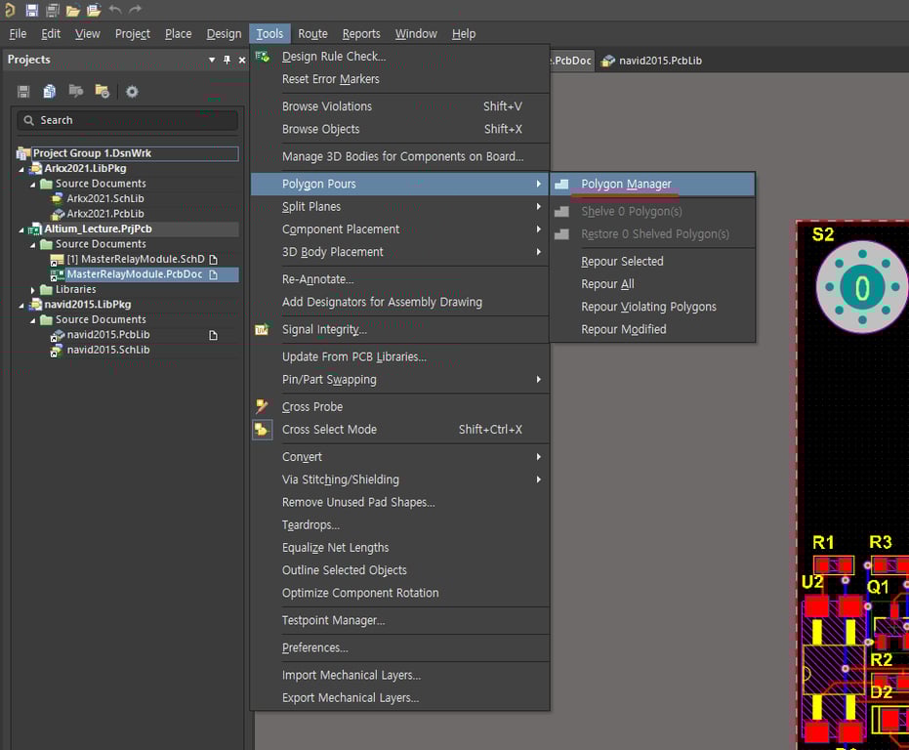Click the Save All icon in the title bar
Image resolution: width=909 pixels, height=750 pixels.
[x=52, y=10]
